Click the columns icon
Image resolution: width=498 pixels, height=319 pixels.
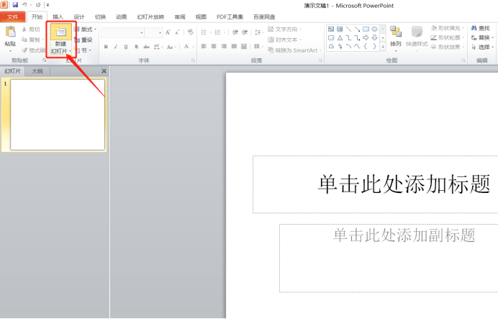[x=257, y=47]
